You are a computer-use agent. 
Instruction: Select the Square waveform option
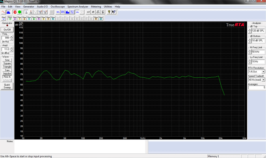7,63
